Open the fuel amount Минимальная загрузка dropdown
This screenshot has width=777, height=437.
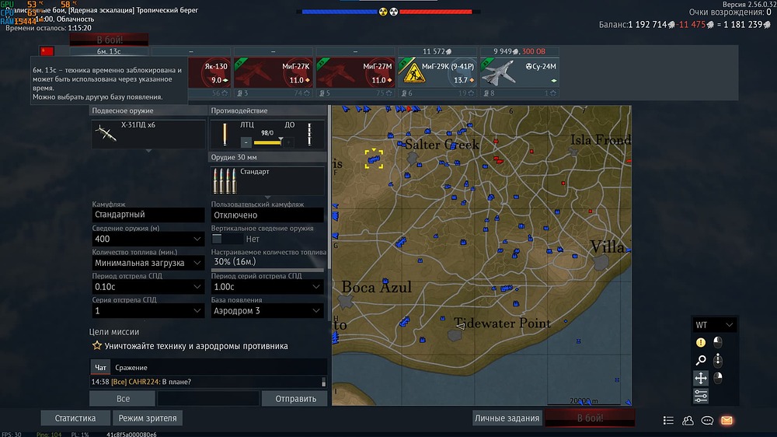tap(148, 263)
